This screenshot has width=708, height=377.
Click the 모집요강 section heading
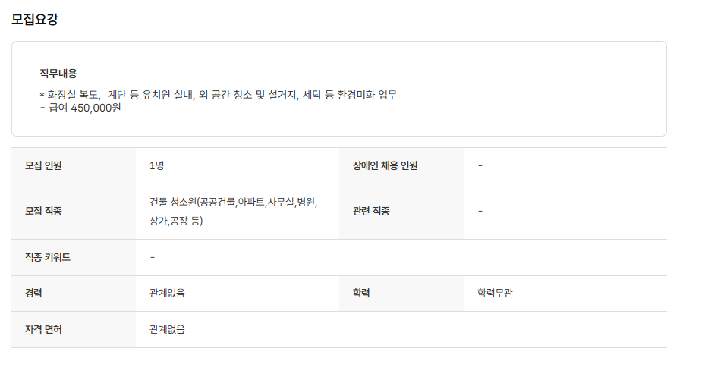35,20
